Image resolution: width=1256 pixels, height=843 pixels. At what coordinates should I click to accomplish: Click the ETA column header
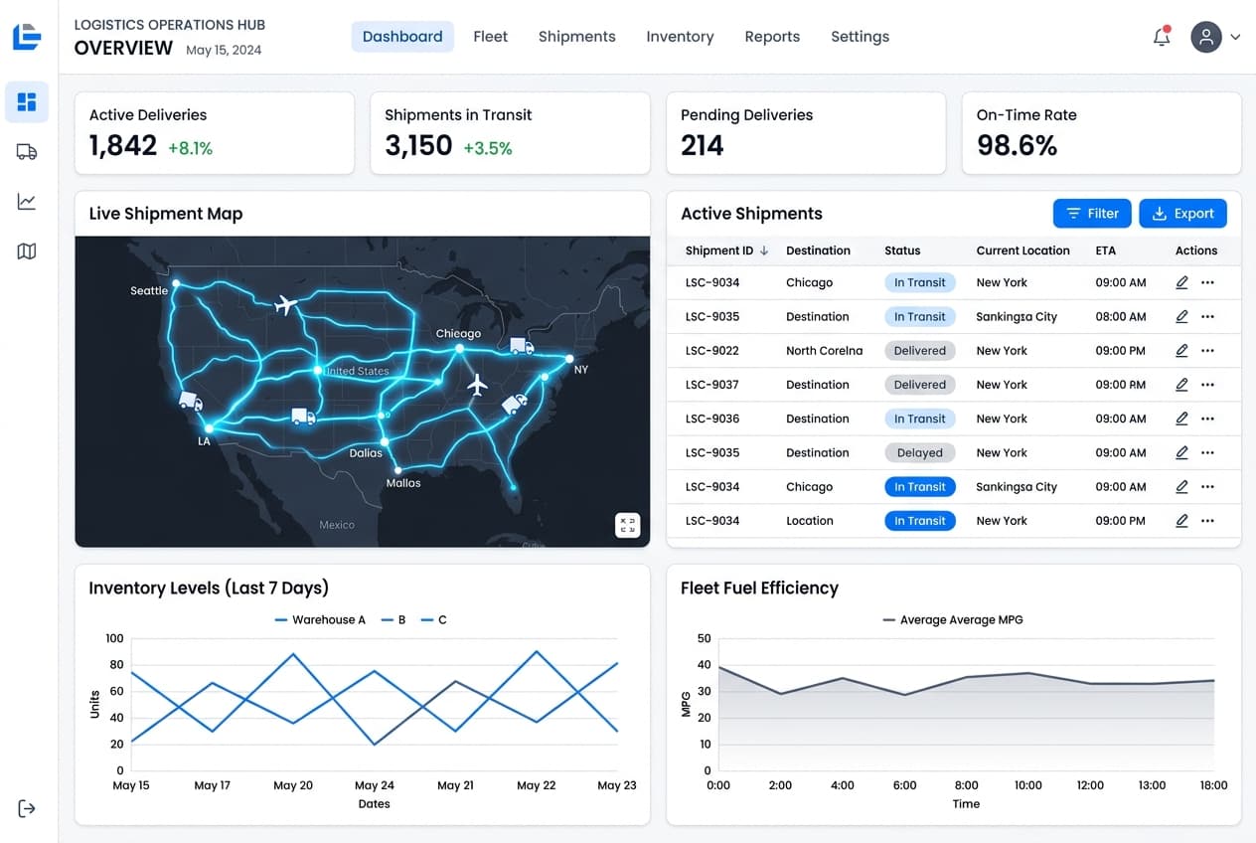[1105, 251]
